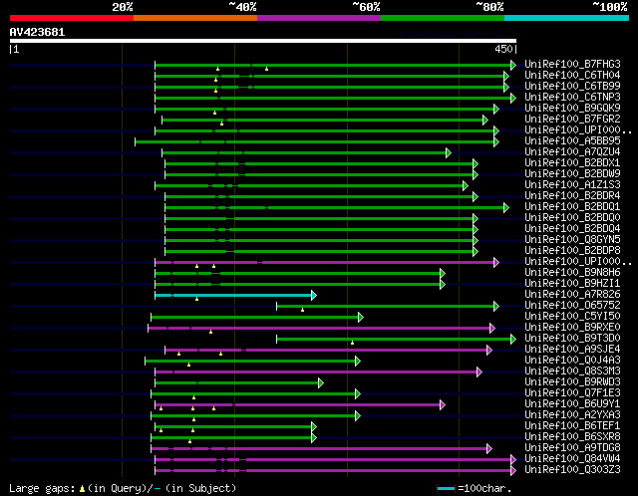Click the white AV423681 query sequence bar

pyautogui.click(x=263, y=41)
